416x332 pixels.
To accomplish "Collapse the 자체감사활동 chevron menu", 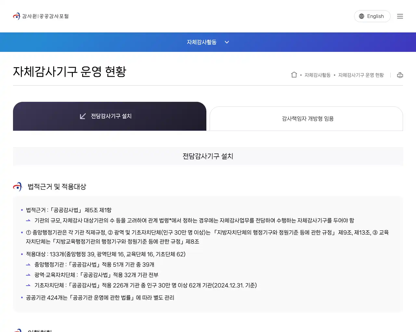I will pyautogui.click(x=227, y=42).
